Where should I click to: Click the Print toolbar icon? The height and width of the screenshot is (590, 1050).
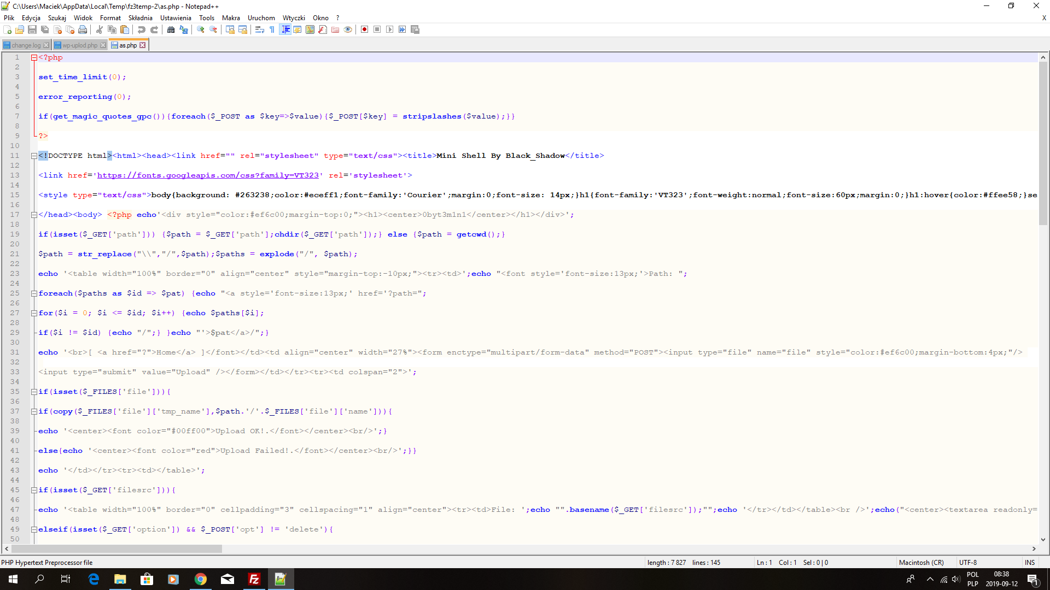coord(83,29)
